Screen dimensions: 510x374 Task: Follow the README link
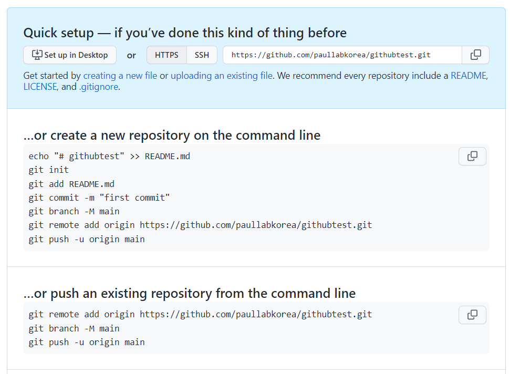(x=469, y=76)
